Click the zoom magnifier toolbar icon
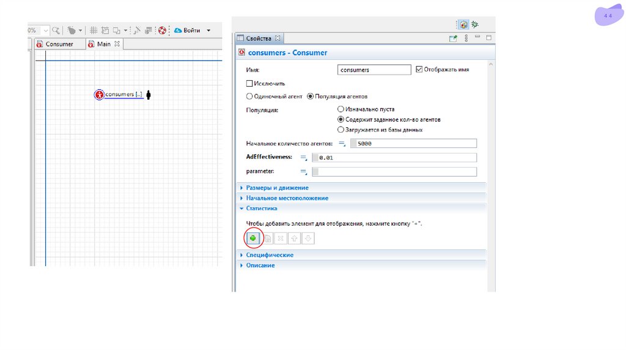The width and height of the screenshot is (626, 351). (x=56, y=31)
